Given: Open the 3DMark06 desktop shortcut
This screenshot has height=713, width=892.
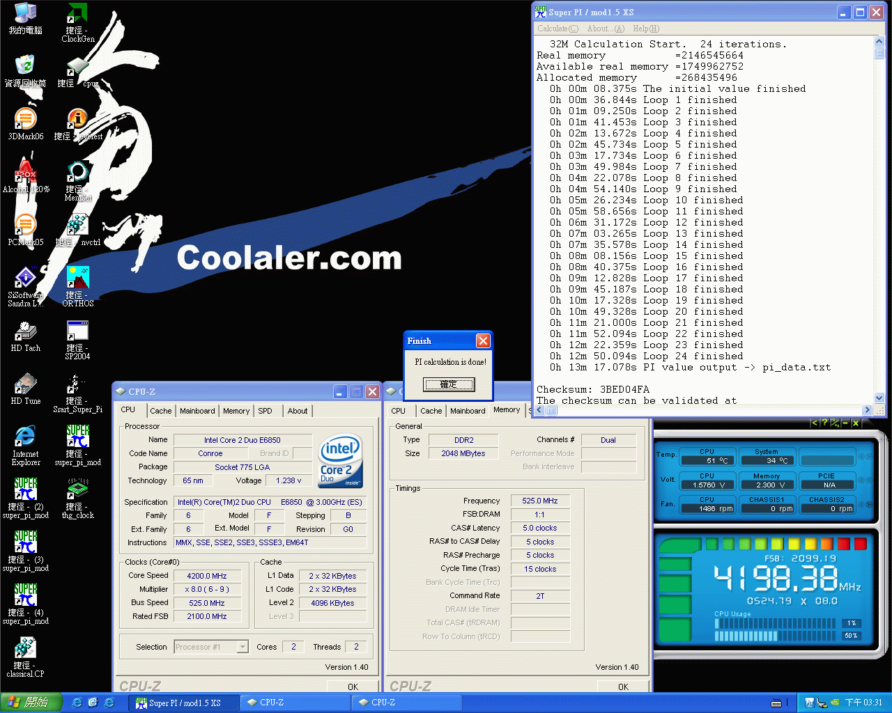Looking at the screenshot, I should [26, 125].
